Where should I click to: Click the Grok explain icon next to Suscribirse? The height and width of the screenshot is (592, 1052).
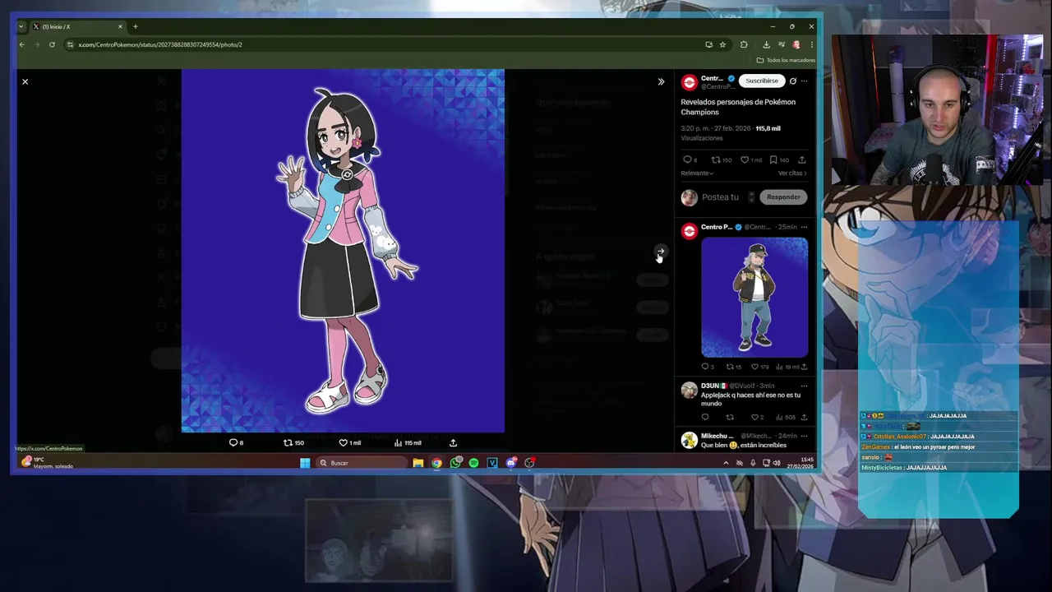[x=792, y=81]
